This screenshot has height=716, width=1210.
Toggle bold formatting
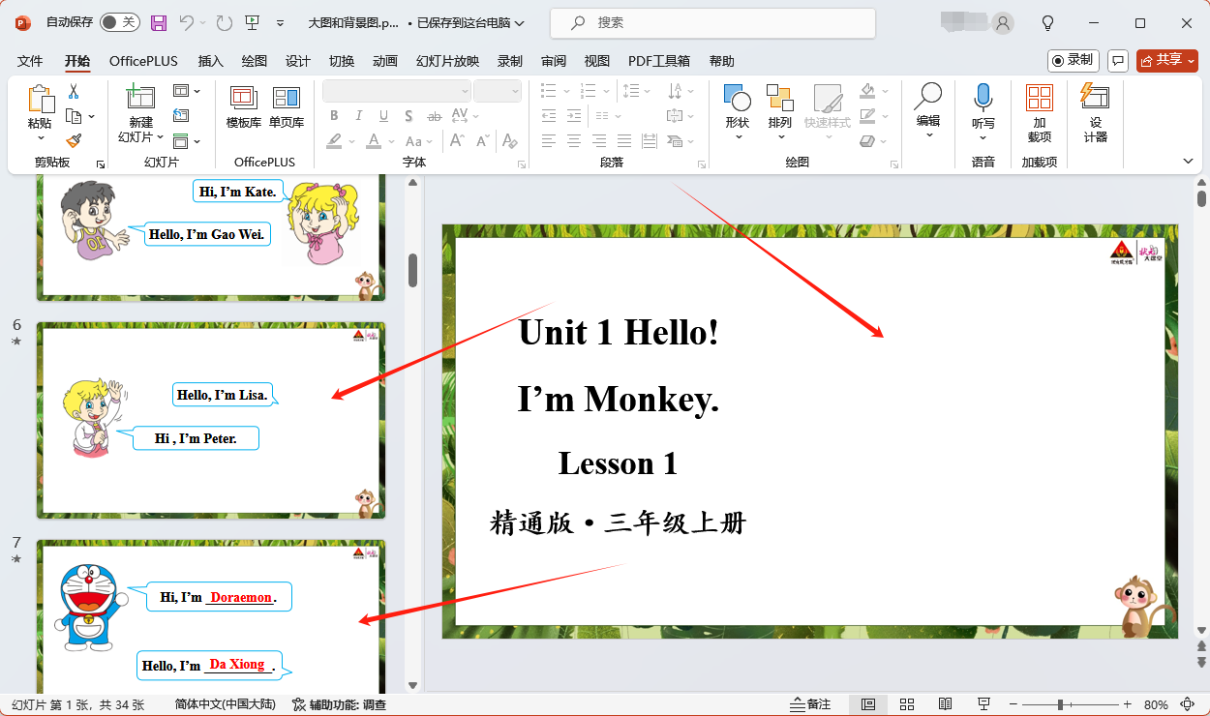[x=334, y=114]
